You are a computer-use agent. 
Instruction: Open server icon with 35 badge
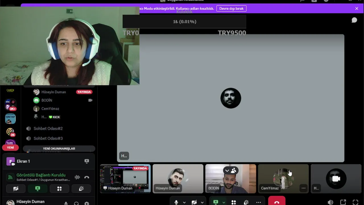(x=10, y=132)
